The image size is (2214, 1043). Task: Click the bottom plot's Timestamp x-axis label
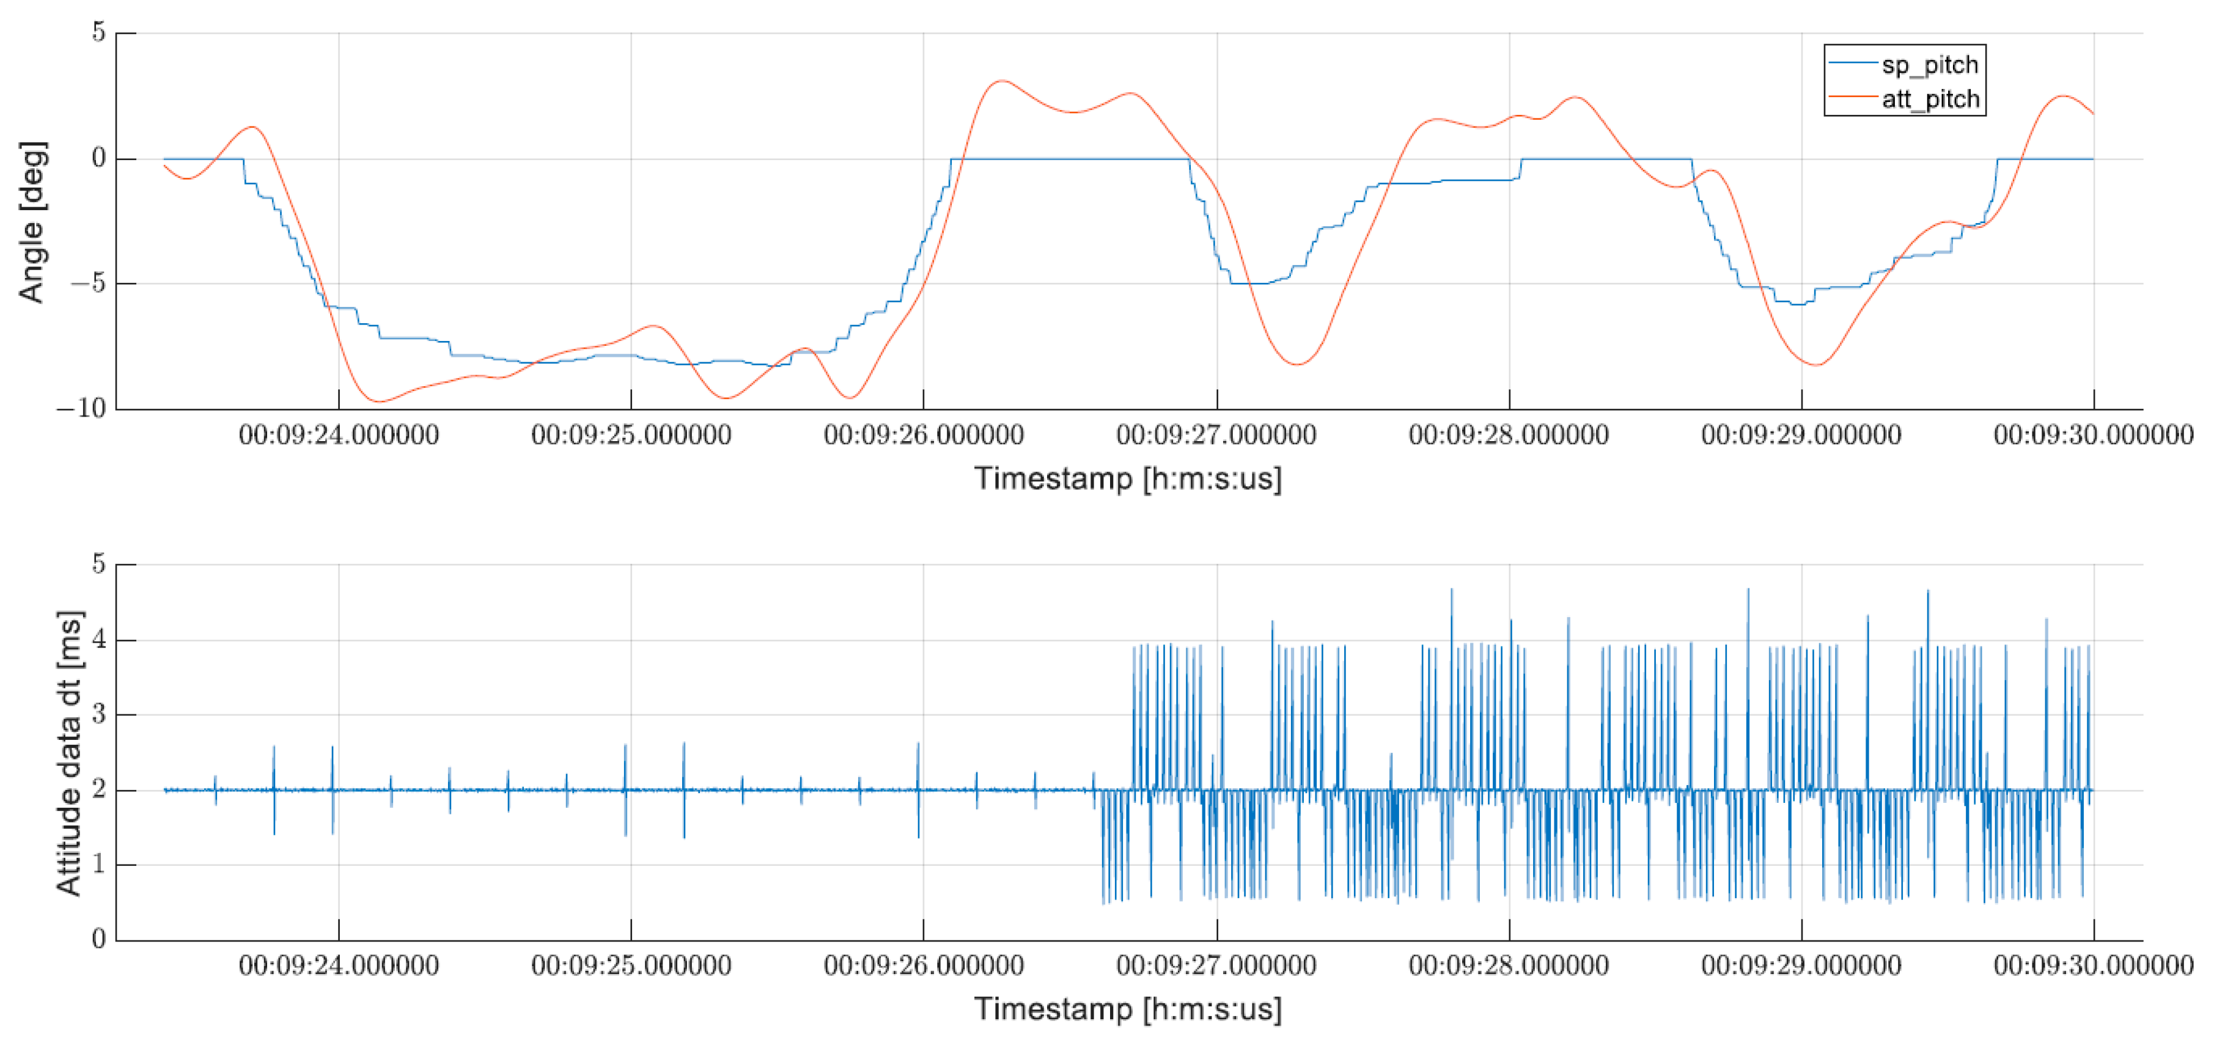1128,1008
